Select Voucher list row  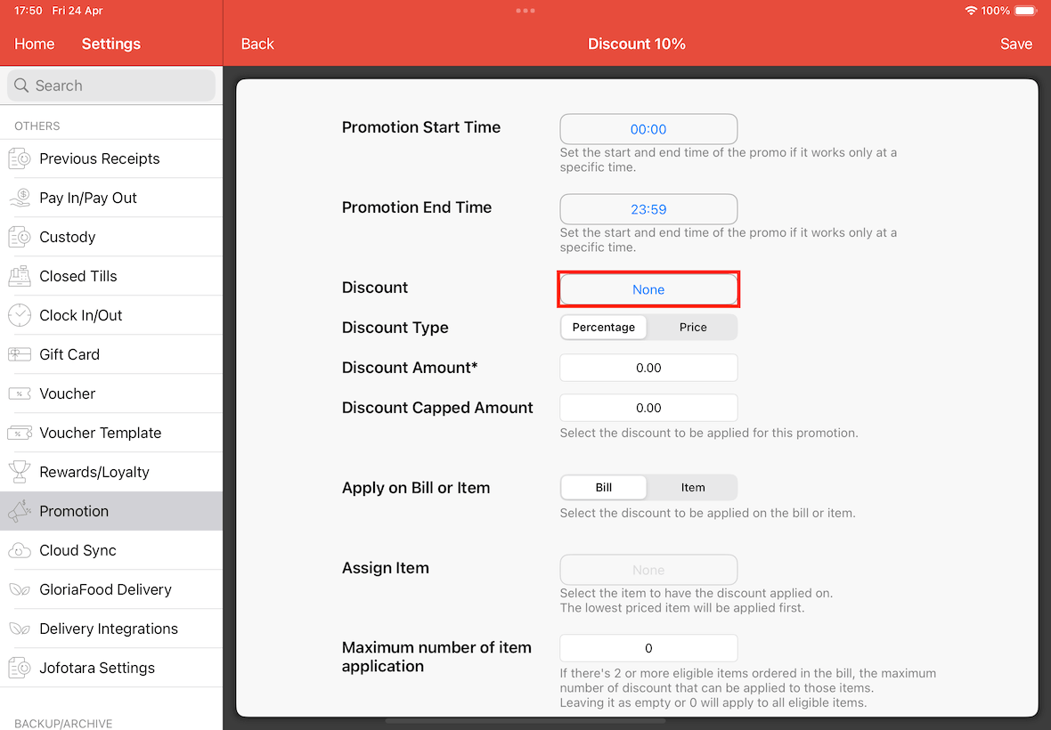[x=111, y=393]
